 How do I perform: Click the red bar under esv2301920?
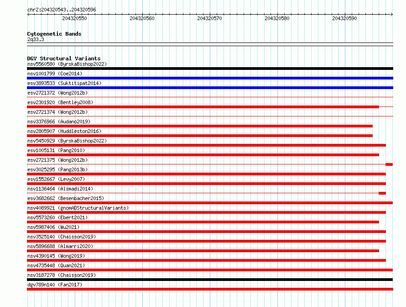coord(203,107)
